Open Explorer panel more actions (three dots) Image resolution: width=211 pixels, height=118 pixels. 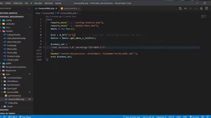29,8
